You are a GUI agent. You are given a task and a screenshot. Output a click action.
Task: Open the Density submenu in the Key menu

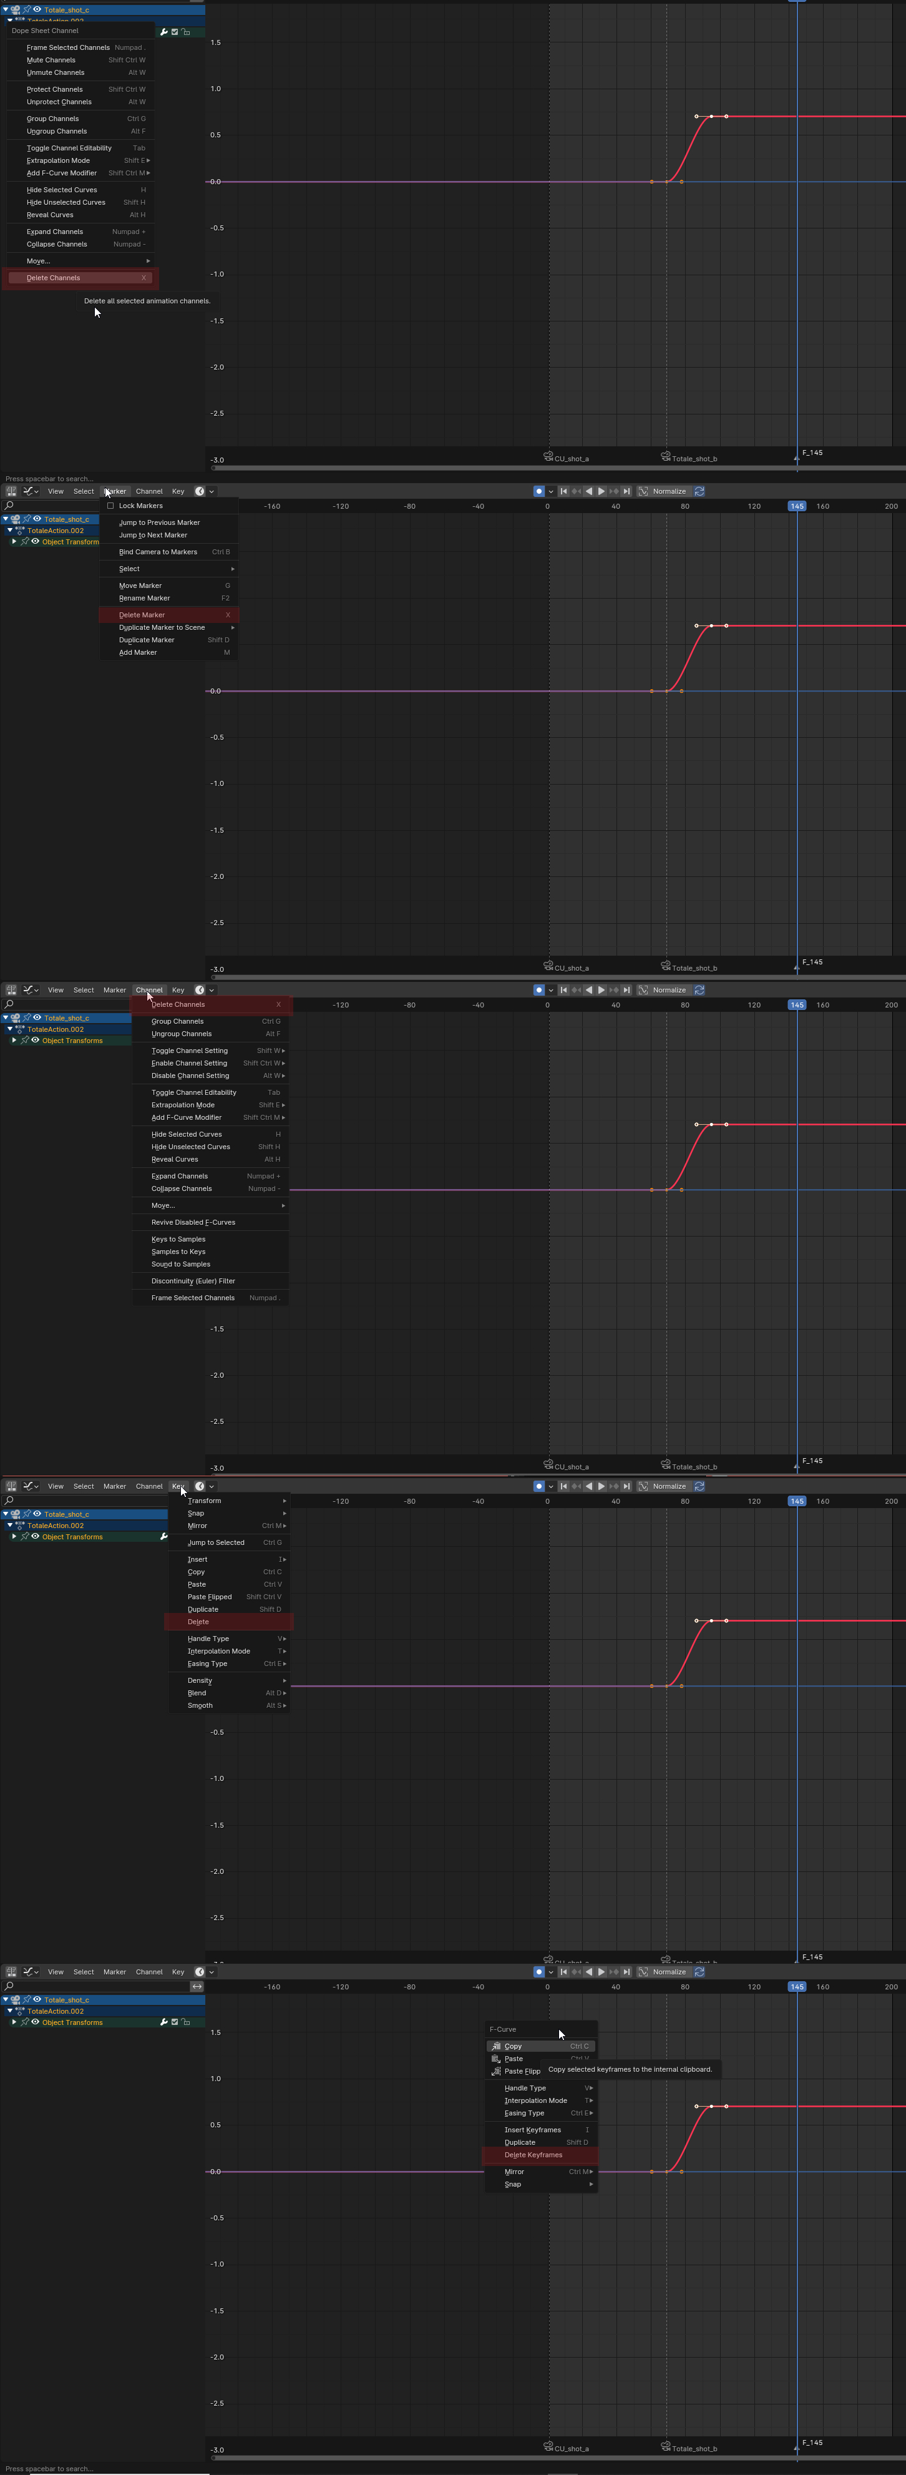coord(230,1680)
